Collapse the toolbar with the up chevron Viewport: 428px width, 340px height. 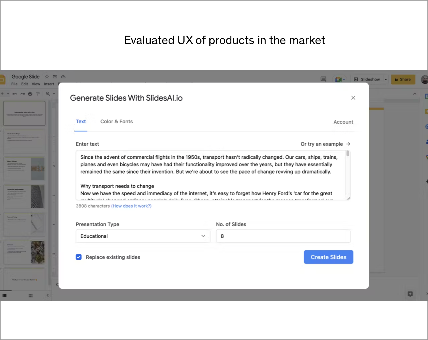415,94
